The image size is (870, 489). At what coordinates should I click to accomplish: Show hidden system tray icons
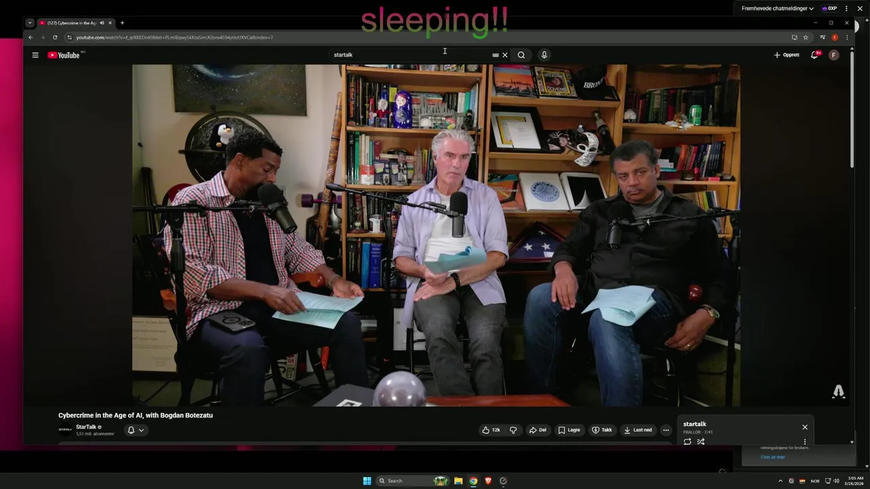pyautogui.click(x=780, y=481)
